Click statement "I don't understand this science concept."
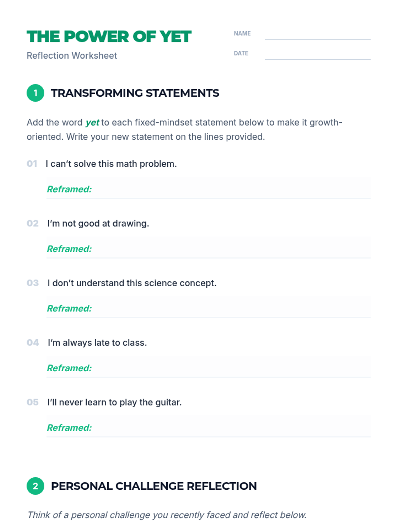 point(132,283)
